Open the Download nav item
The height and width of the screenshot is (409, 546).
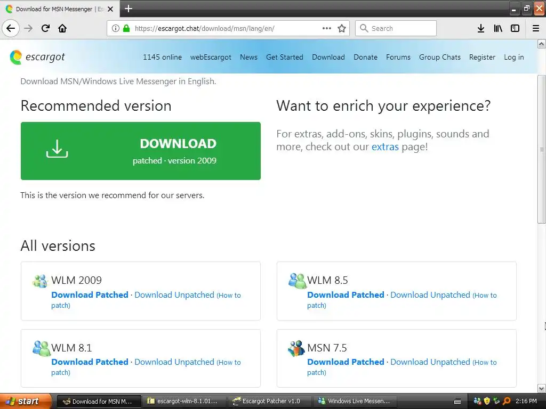pyautogui.click(x=328, y=57)
